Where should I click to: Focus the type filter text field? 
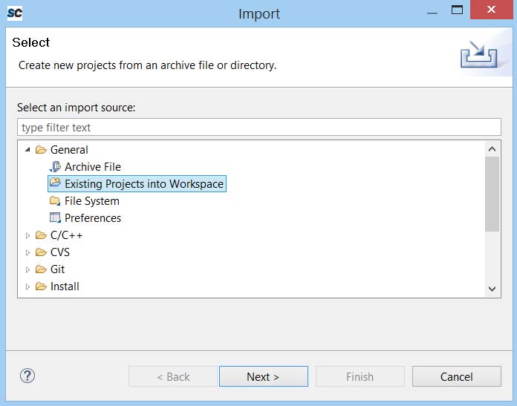click(x=258, y=128)
